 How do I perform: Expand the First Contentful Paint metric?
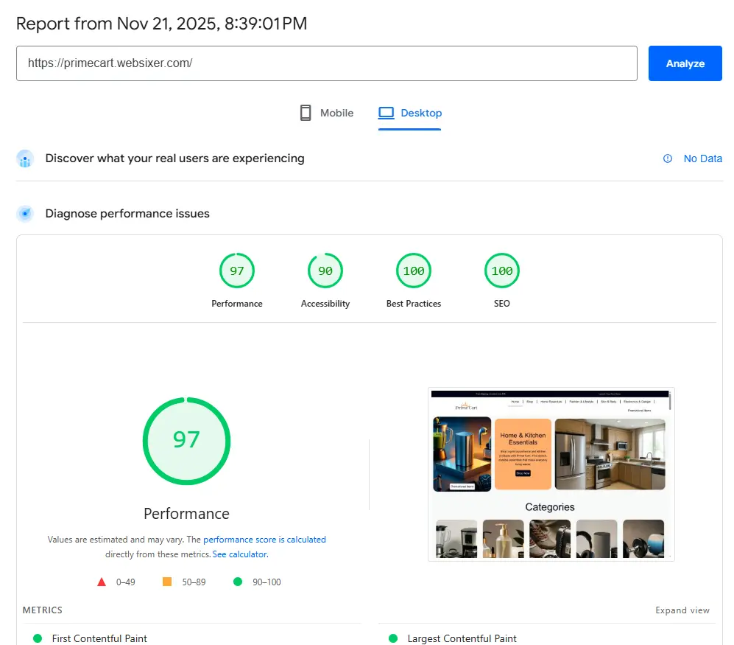[x=99, y=638]
